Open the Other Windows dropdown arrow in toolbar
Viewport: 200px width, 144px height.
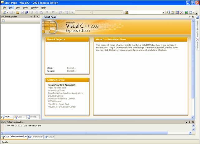coord(194,12)
